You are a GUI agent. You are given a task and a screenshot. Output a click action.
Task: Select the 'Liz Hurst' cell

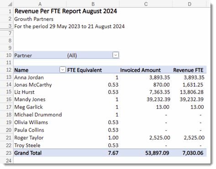[40, 92]
